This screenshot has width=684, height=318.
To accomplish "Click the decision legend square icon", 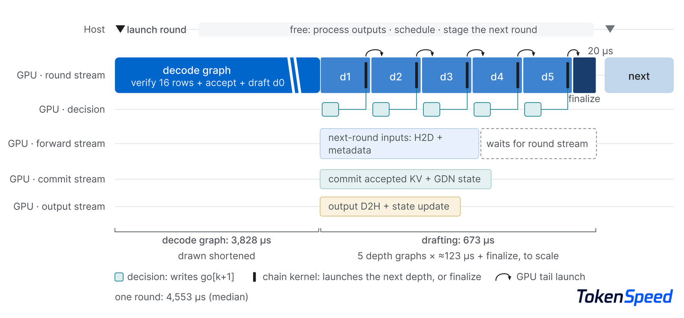I will point(119,277).
